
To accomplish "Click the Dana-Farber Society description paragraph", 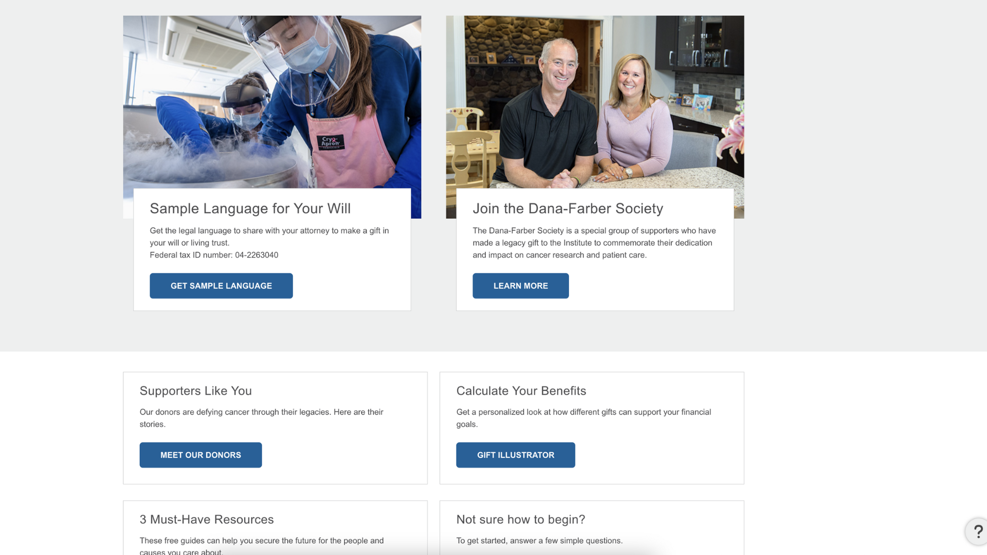I will 594,243.
